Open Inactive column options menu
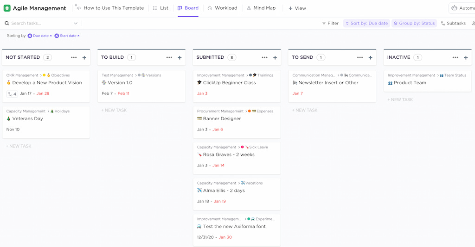 coord(456,57)
